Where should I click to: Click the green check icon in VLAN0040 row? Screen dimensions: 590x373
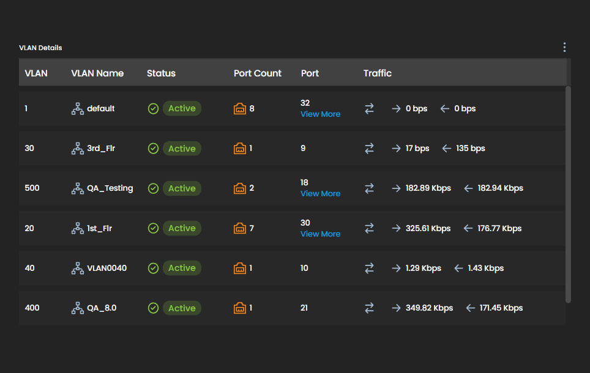pyautogui.click(x=153, y=268)
